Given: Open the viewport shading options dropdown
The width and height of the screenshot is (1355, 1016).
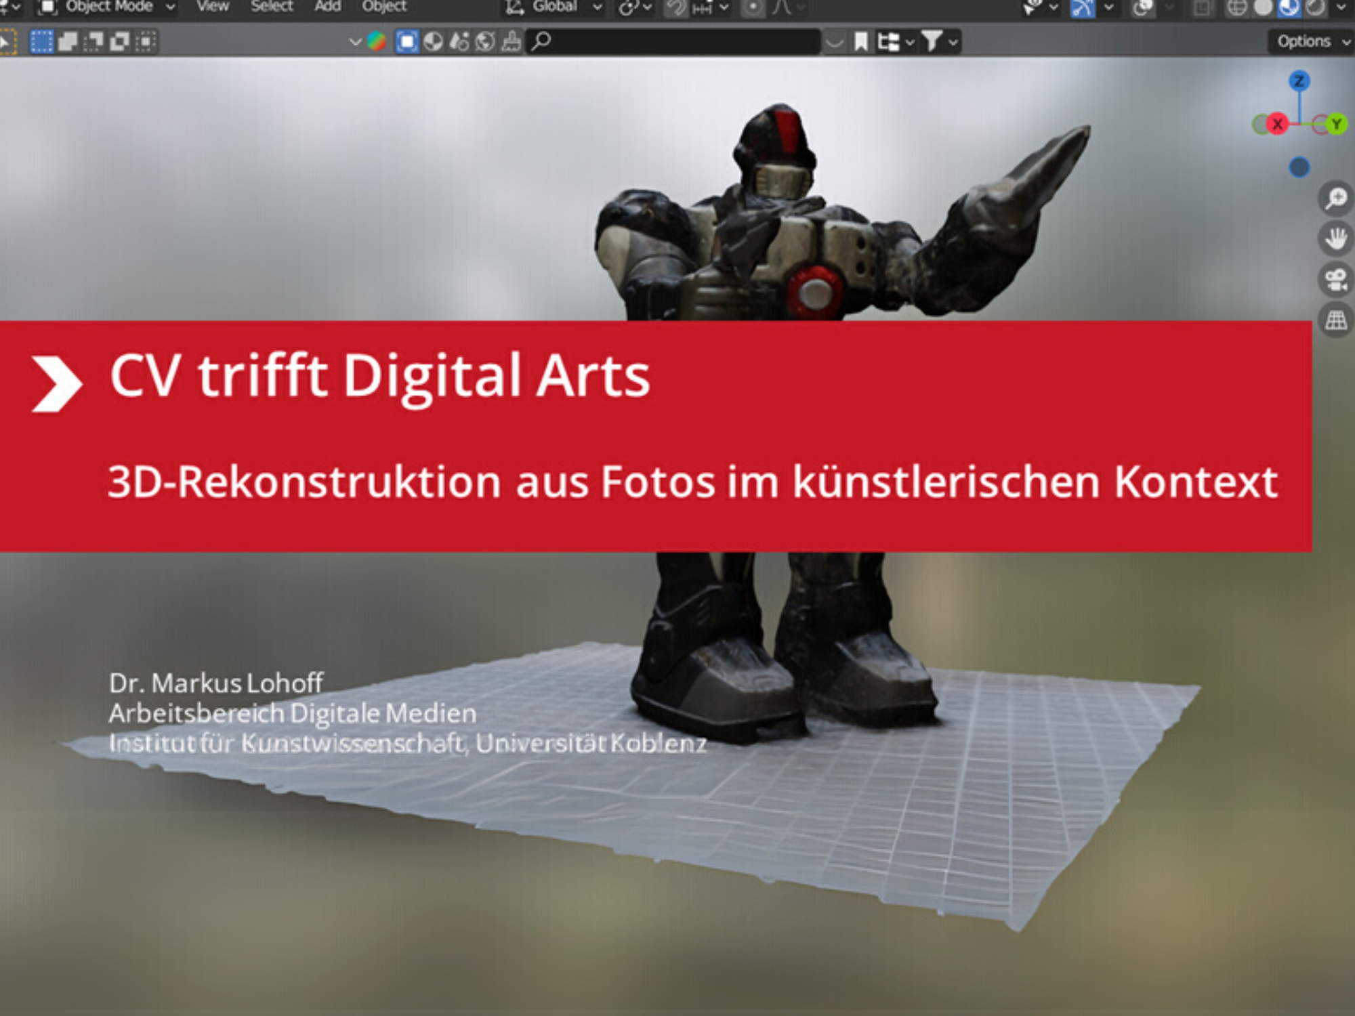Looking at the screenshot, I should point(1341,8).
